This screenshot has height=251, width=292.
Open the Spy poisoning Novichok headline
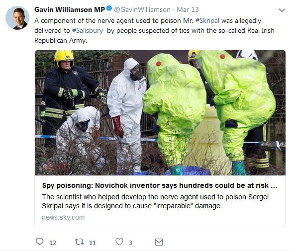160,185
